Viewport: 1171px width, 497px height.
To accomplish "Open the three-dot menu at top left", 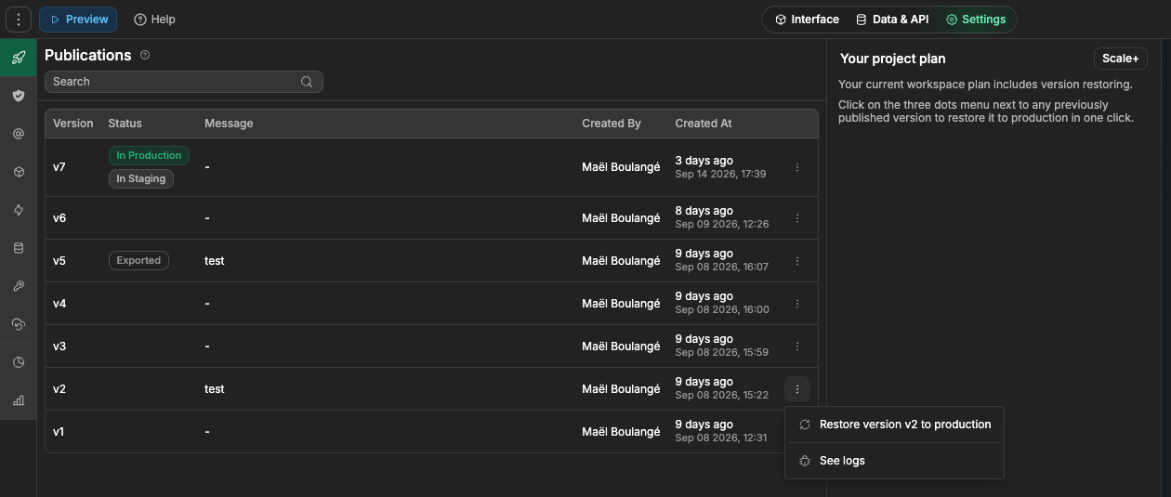I will (19, 20).
